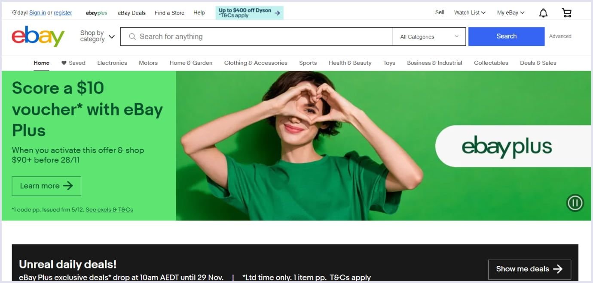Screen dimensions: 593x283
Task: Click the Sign in link
Action: coord(37,12)
